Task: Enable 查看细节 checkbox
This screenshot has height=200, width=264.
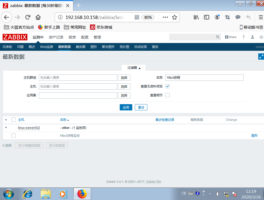Action: pos(167,95)
